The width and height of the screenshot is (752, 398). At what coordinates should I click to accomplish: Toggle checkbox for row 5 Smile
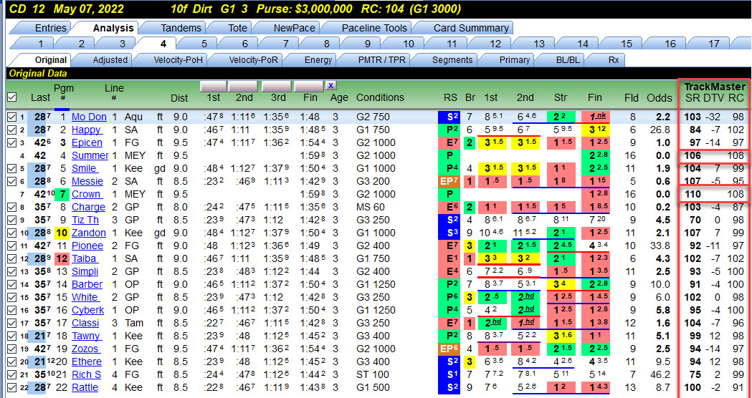point(11,169)
